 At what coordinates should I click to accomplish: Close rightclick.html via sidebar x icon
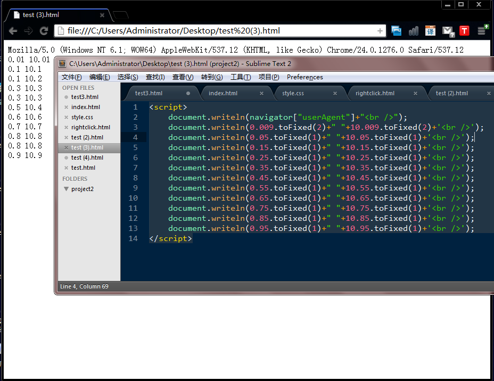pyautogui.click(x=66, y=128)
